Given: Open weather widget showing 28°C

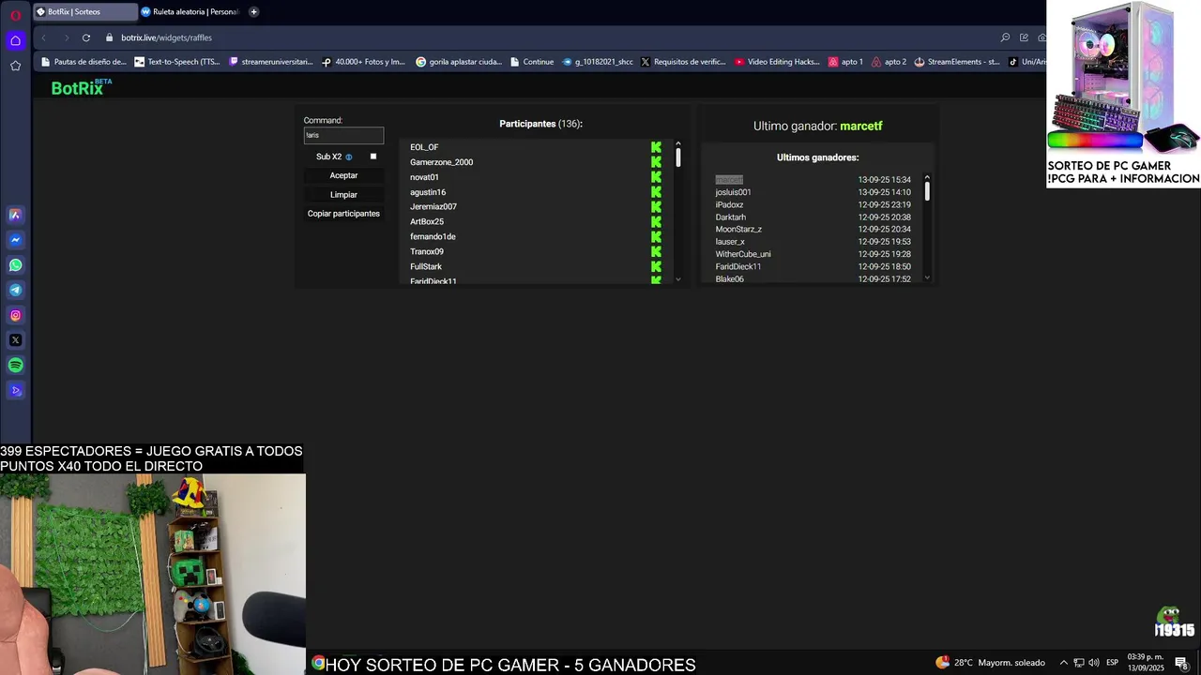Looking at the screenshot, I should (x=990, y=663).
